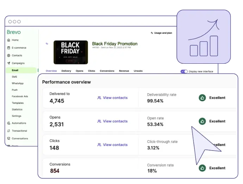The height and width of the screenshot is (184, 243).
Task: Switch to the Delivery tab
Action: pos(66,71)
